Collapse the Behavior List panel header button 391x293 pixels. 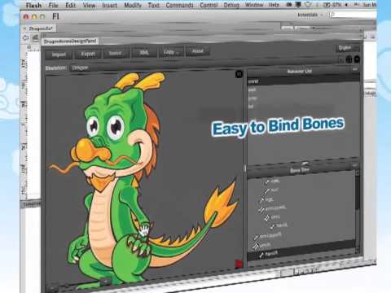pos(354,69)
